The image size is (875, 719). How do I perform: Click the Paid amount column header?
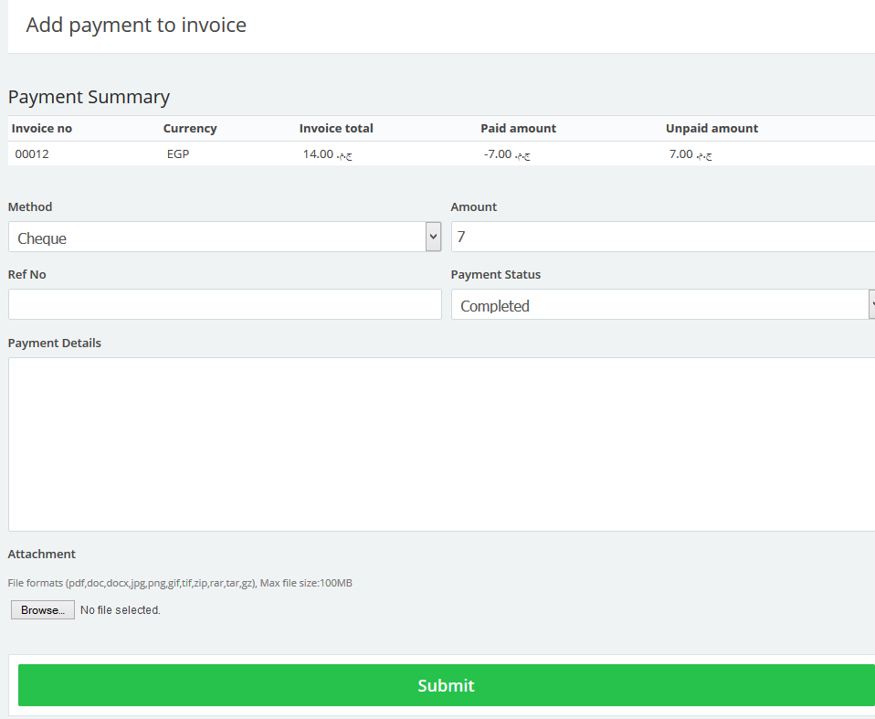tap(518, 129)
